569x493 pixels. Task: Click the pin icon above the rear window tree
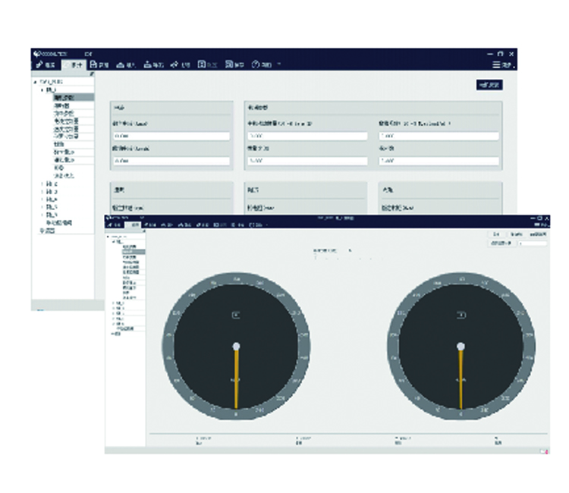(x=92, y=74)
